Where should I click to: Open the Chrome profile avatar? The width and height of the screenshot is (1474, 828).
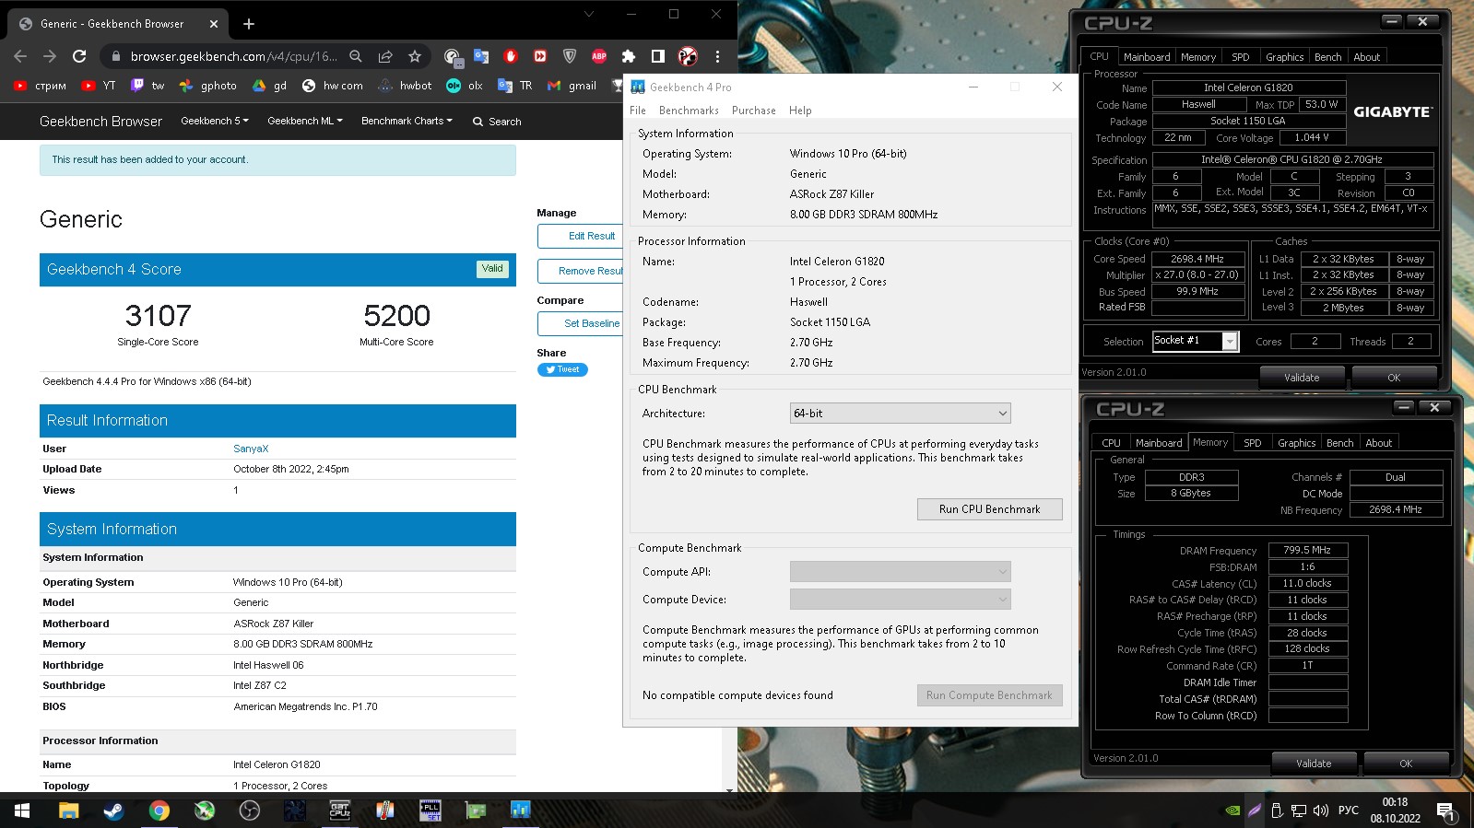pyautogui.click(x=688, y=56)
